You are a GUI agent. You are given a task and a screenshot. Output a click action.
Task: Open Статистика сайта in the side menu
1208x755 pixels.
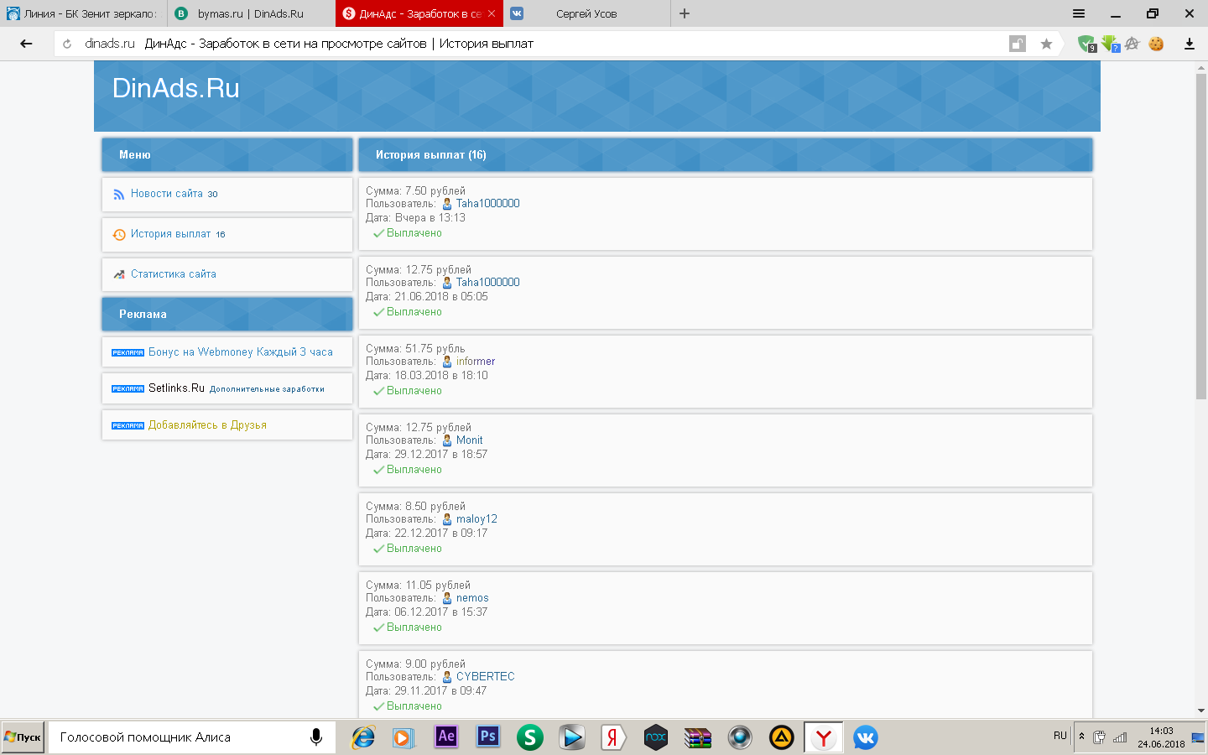[173, 274]
